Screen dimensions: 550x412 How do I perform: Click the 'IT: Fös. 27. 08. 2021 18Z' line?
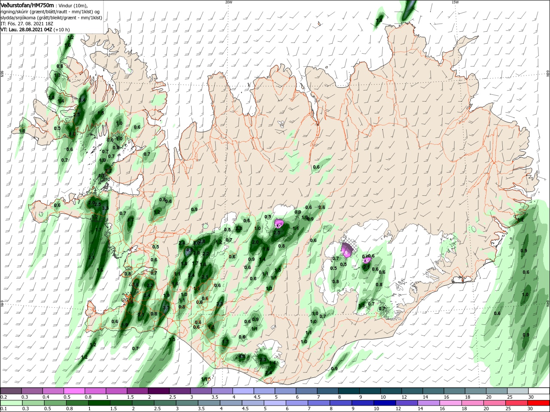click(x=27, y=24)
